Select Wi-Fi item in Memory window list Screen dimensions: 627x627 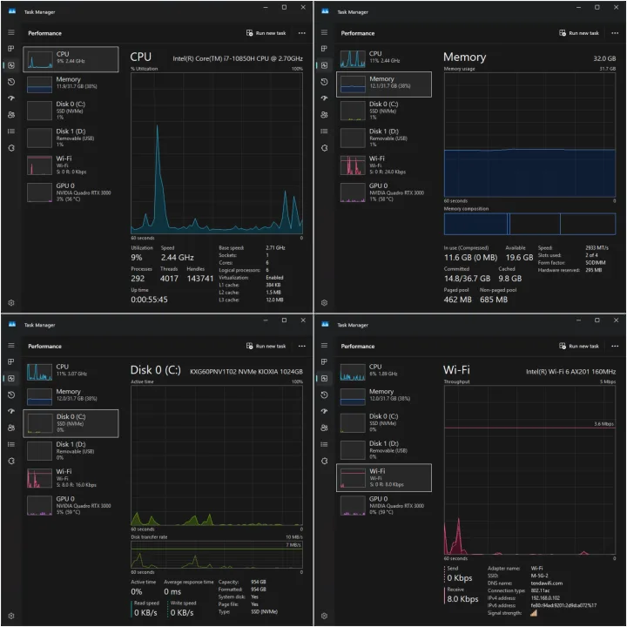384,165
